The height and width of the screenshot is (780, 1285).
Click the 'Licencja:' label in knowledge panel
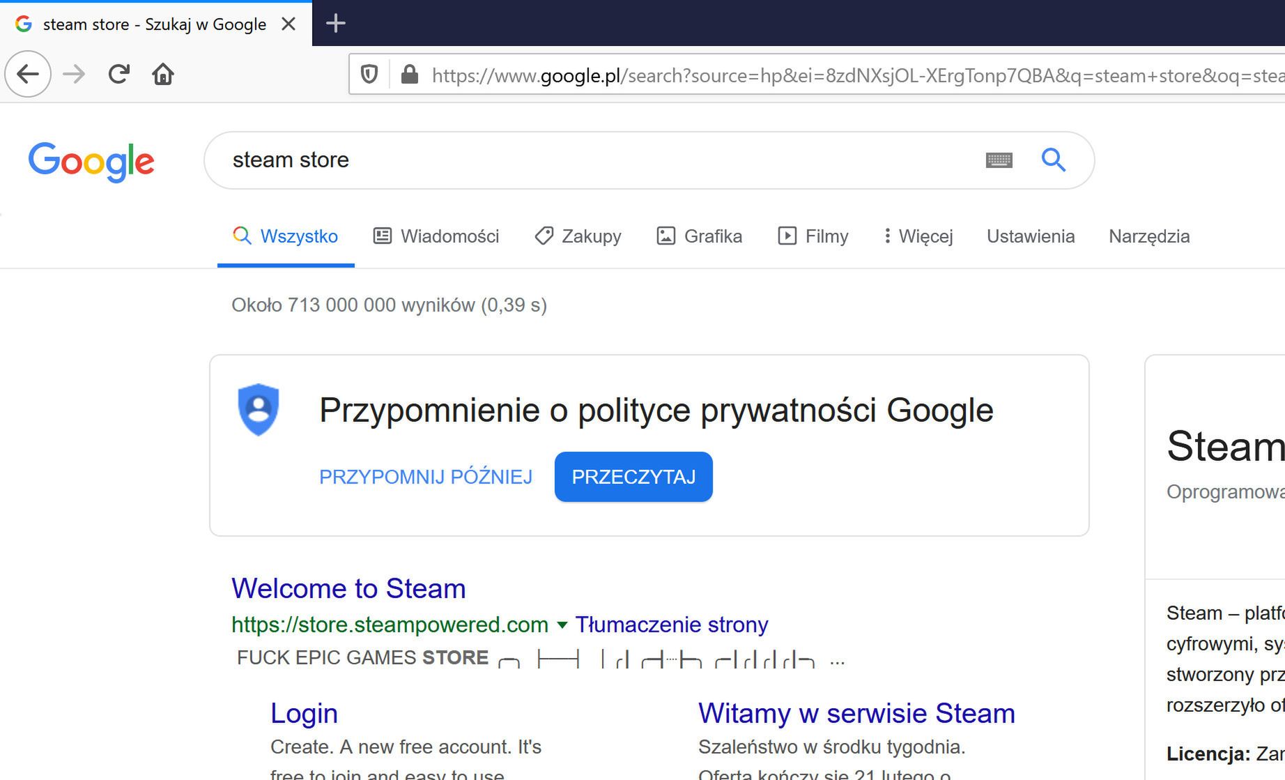coord(1208,754)
